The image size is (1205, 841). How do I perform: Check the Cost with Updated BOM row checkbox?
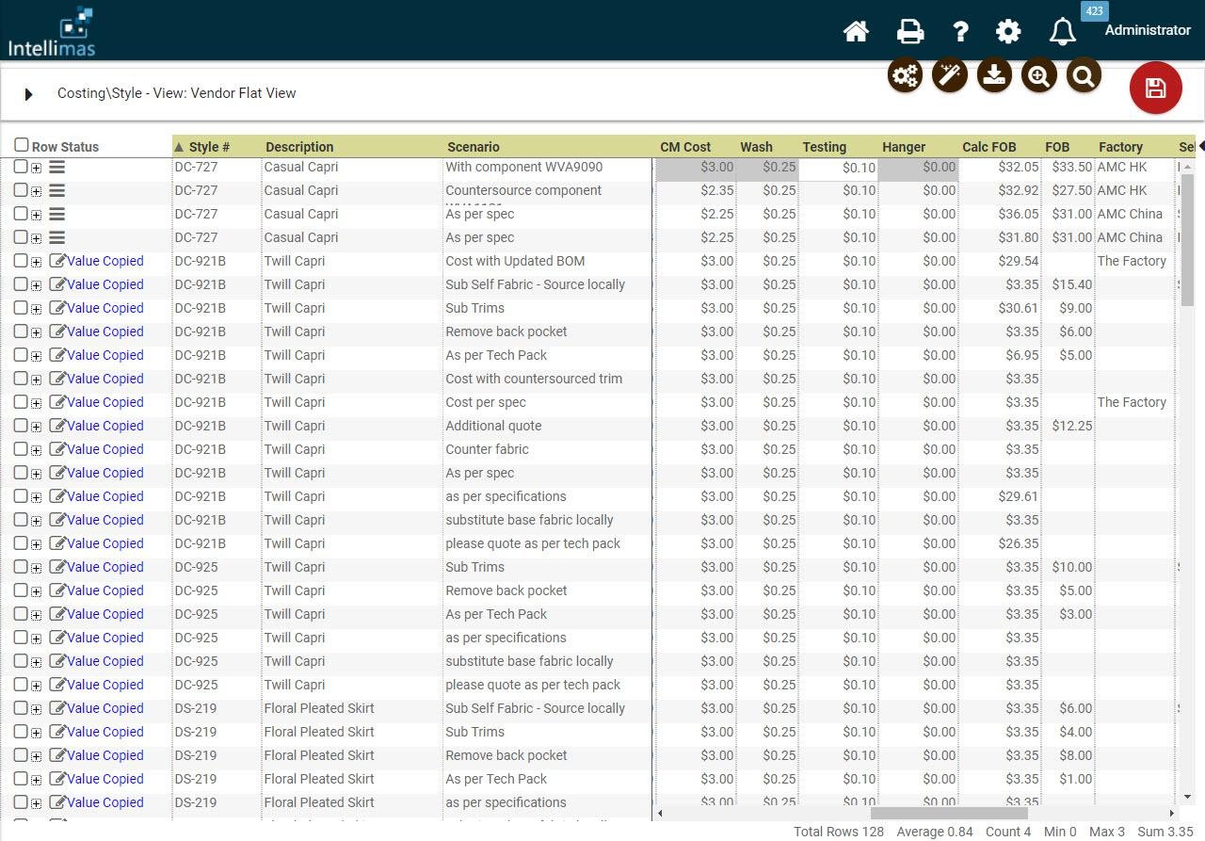pyautogui.click(x=21, y=261)
